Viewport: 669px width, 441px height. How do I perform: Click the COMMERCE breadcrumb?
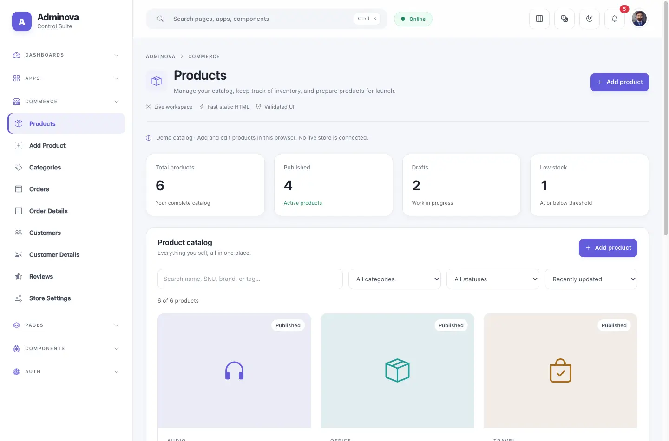204,57
